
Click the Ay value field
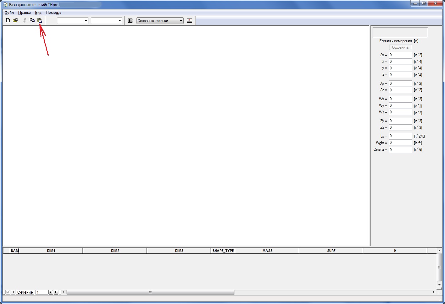400,84
